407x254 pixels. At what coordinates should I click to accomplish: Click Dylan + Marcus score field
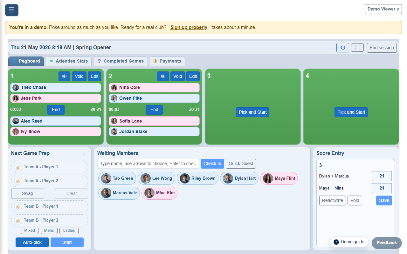coord(382,176)
